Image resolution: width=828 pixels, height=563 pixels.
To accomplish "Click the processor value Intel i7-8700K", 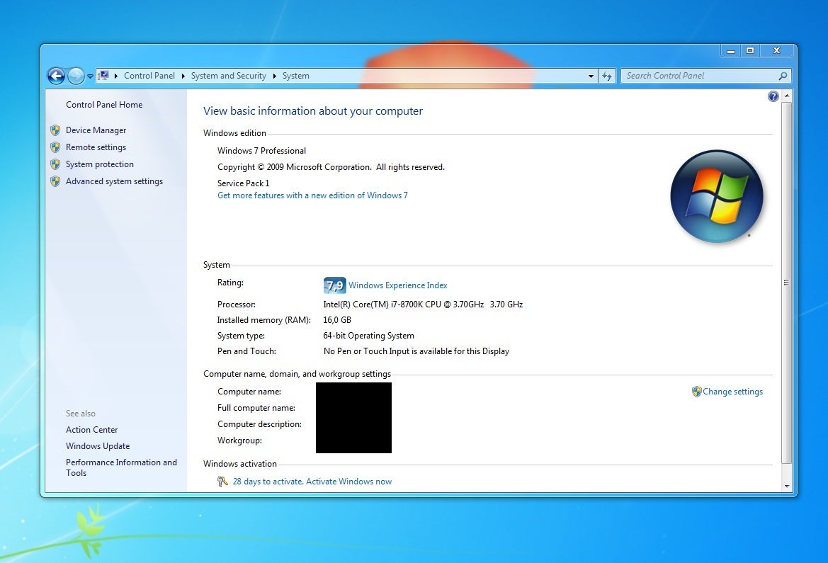I will pyautogui.click(x=423, y=305).
